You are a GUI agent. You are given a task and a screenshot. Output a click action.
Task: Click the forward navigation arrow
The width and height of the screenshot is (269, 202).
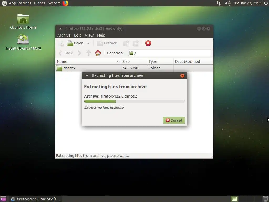pyautogui.click(x=79, y=53)
